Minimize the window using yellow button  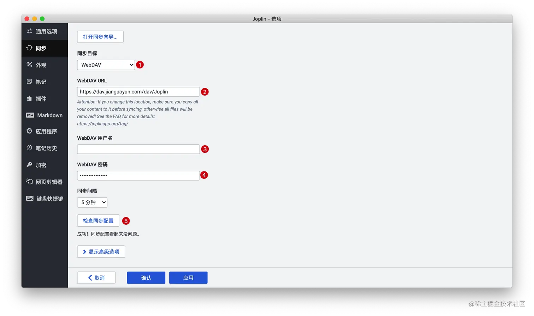click(35, 19)
